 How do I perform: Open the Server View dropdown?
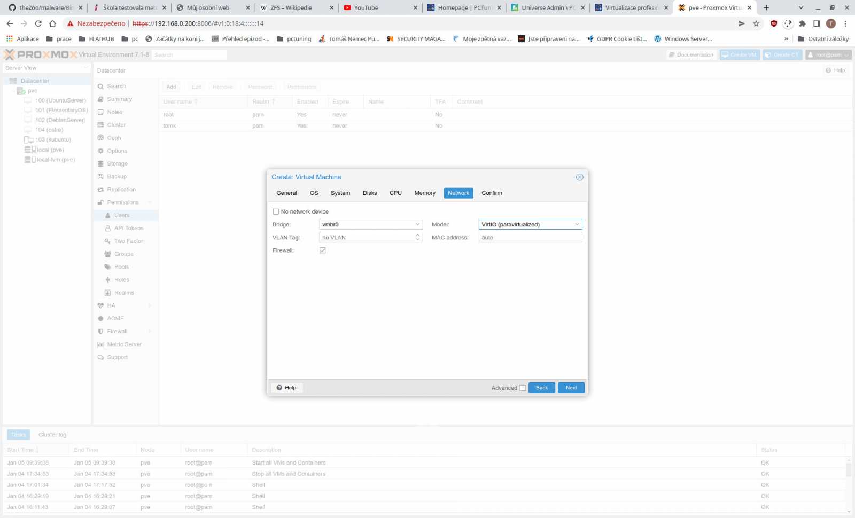[46, 68]
